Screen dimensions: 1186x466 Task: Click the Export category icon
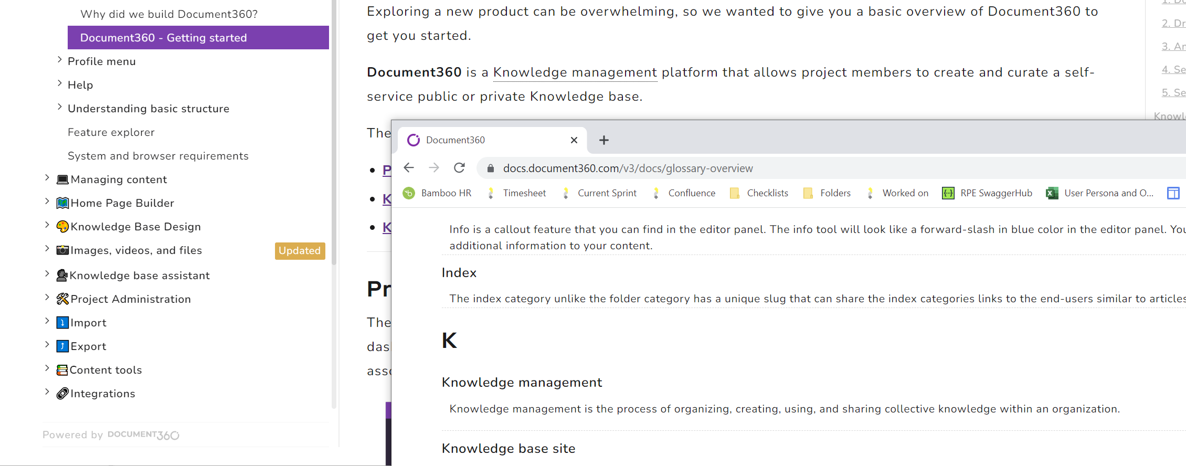point(62,346)
